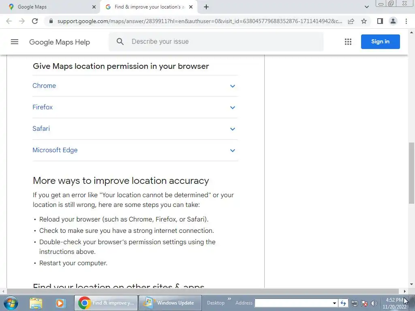Screen dimensions: 415x311
Task: Click scroll up arrow on page scrollbar
Action: (x=411, y=32)
